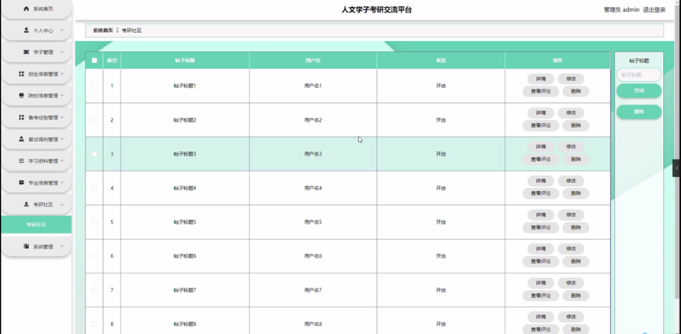Click the cell 帖子标题6
The image size is (681, 334).
[x=184, y=256]
